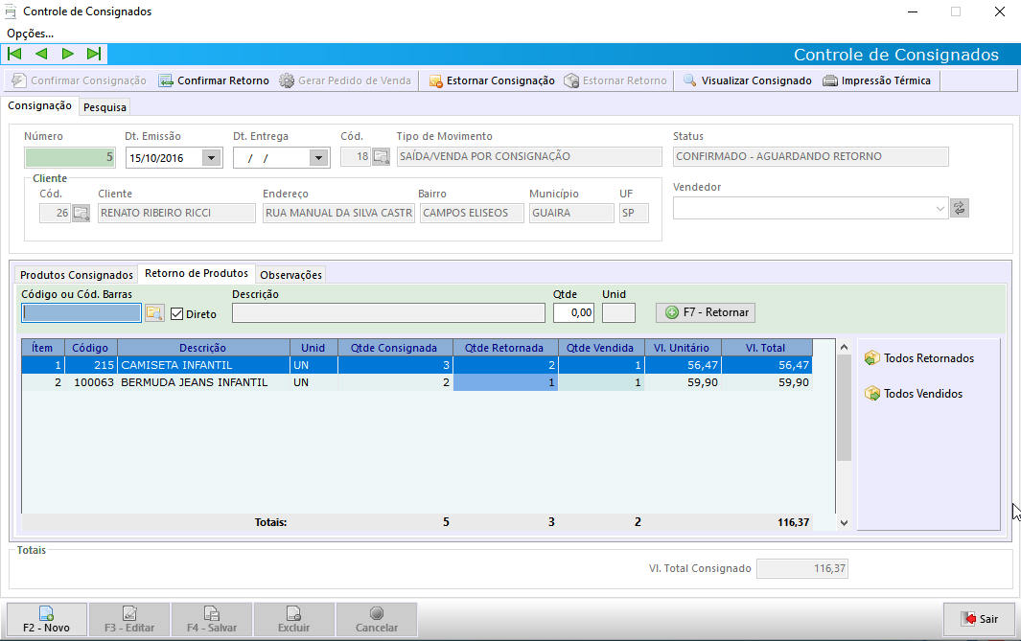Image resolution: width=1021 pixels, height=641 pixels.
Task: Toggle the Direto checkbox
Action: [x=177, y=313]
